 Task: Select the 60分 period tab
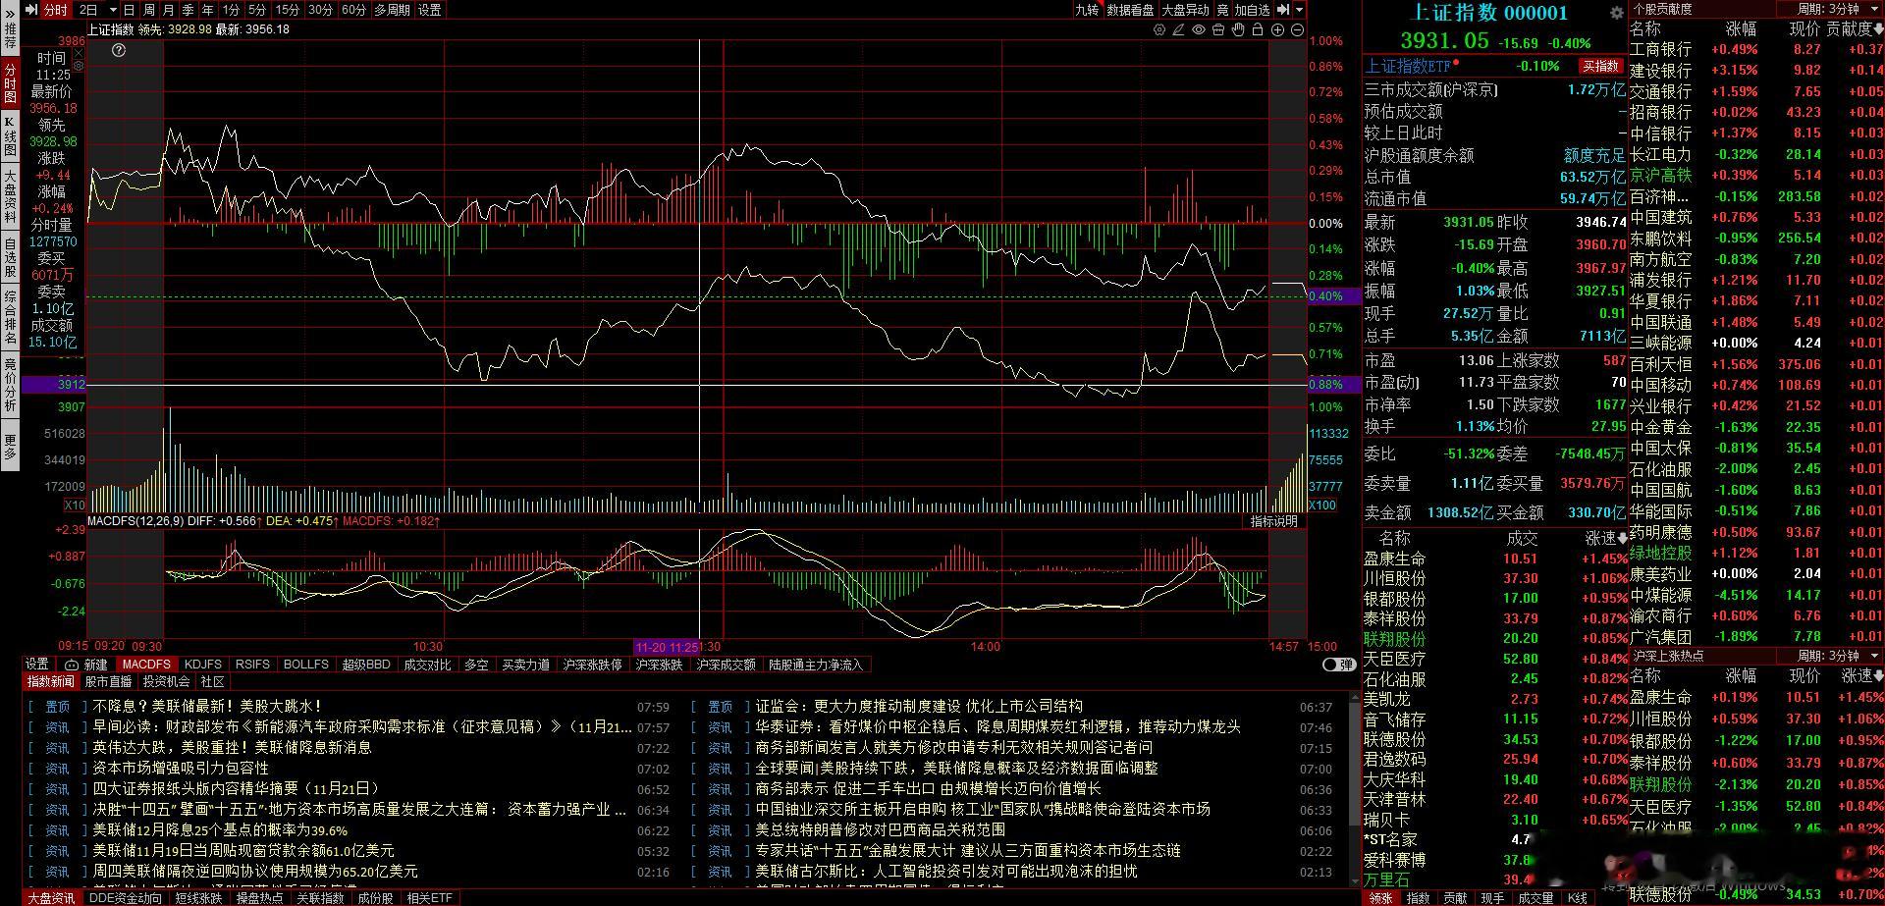point(353,10)
